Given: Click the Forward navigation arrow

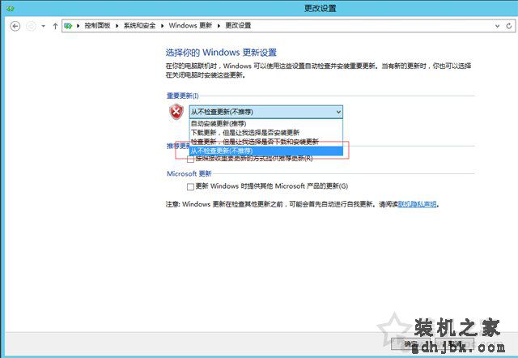Looking at the screenshot, I should pyautogui.click(x=31, y=26).
